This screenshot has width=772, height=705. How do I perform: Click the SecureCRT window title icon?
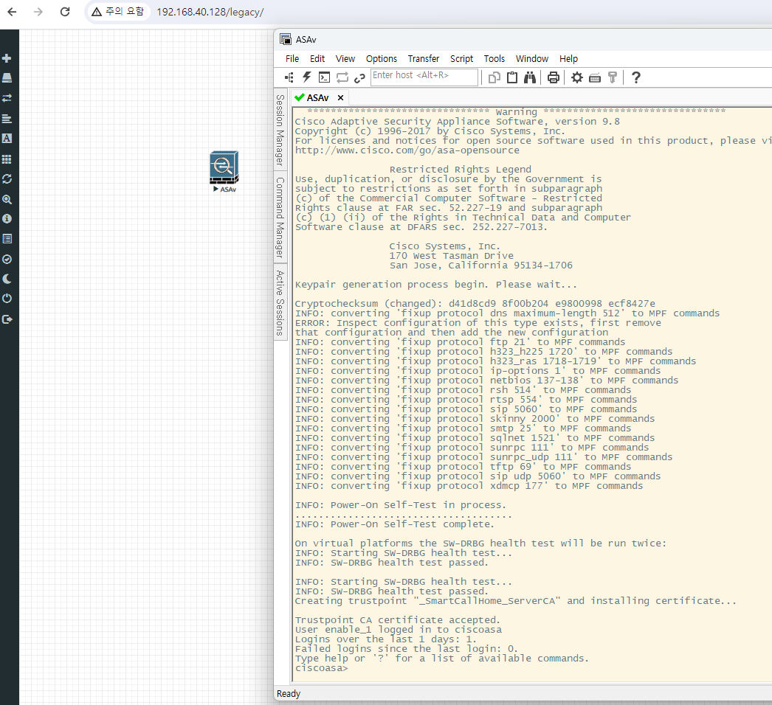tap(286, 39)
